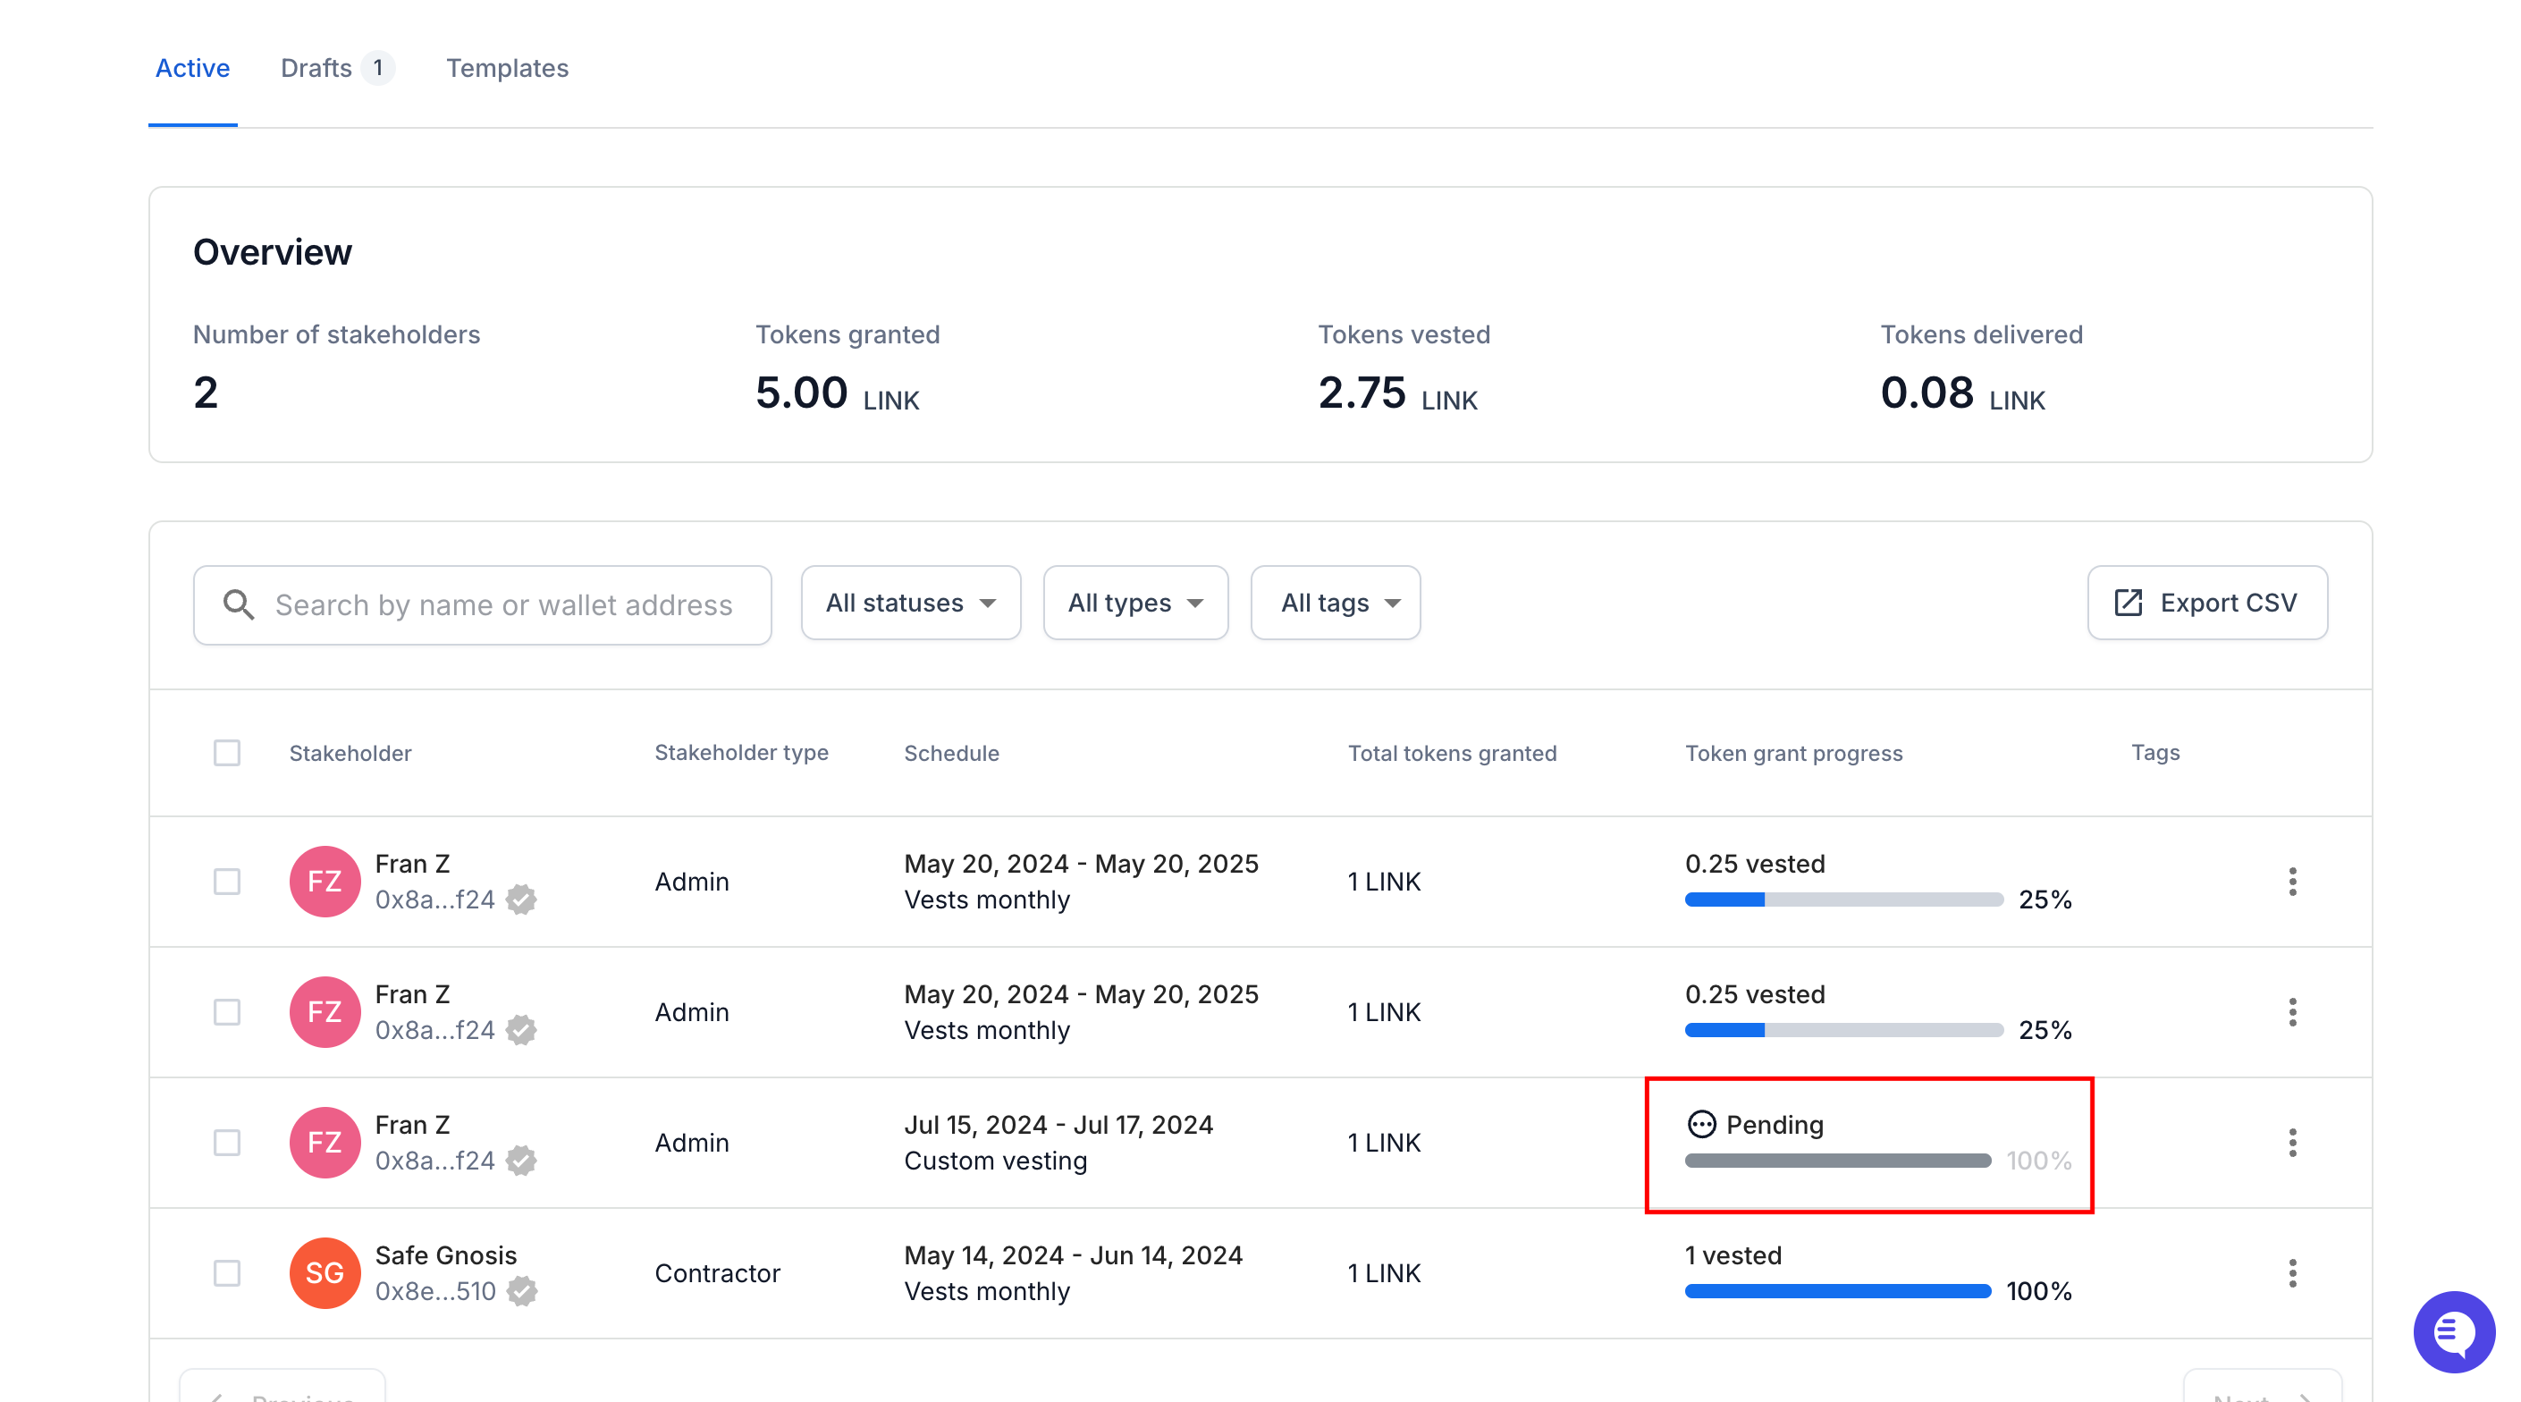Image resolution: width=2521 pixels, height=1402 pixels.
Task: Click the 0.08 LINK tokens delivered value
Action: [x=1962, y=393]
